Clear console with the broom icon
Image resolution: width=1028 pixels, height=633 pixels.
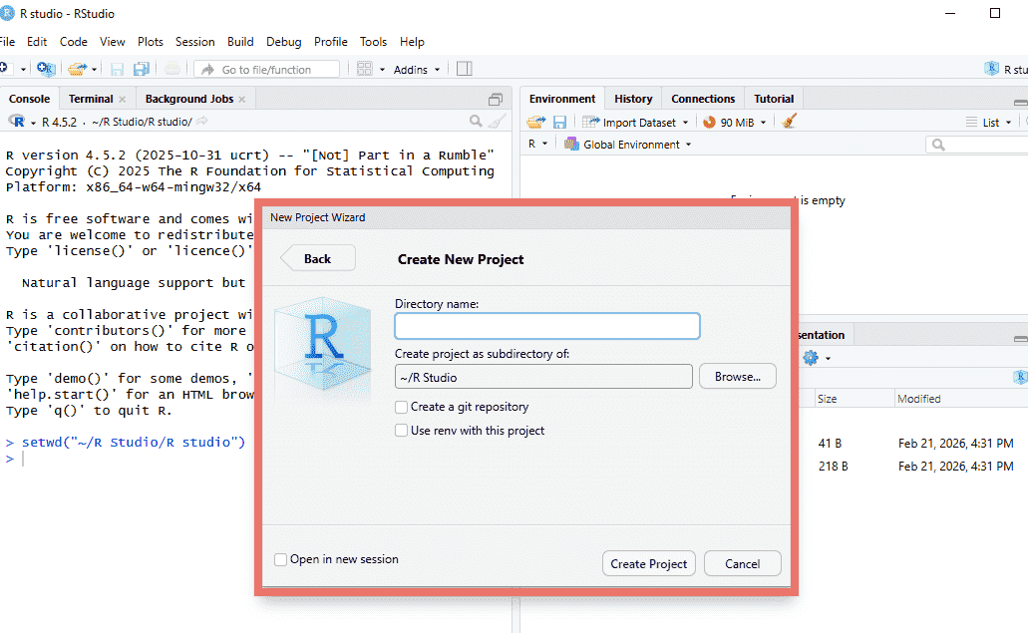pos(498,122)
